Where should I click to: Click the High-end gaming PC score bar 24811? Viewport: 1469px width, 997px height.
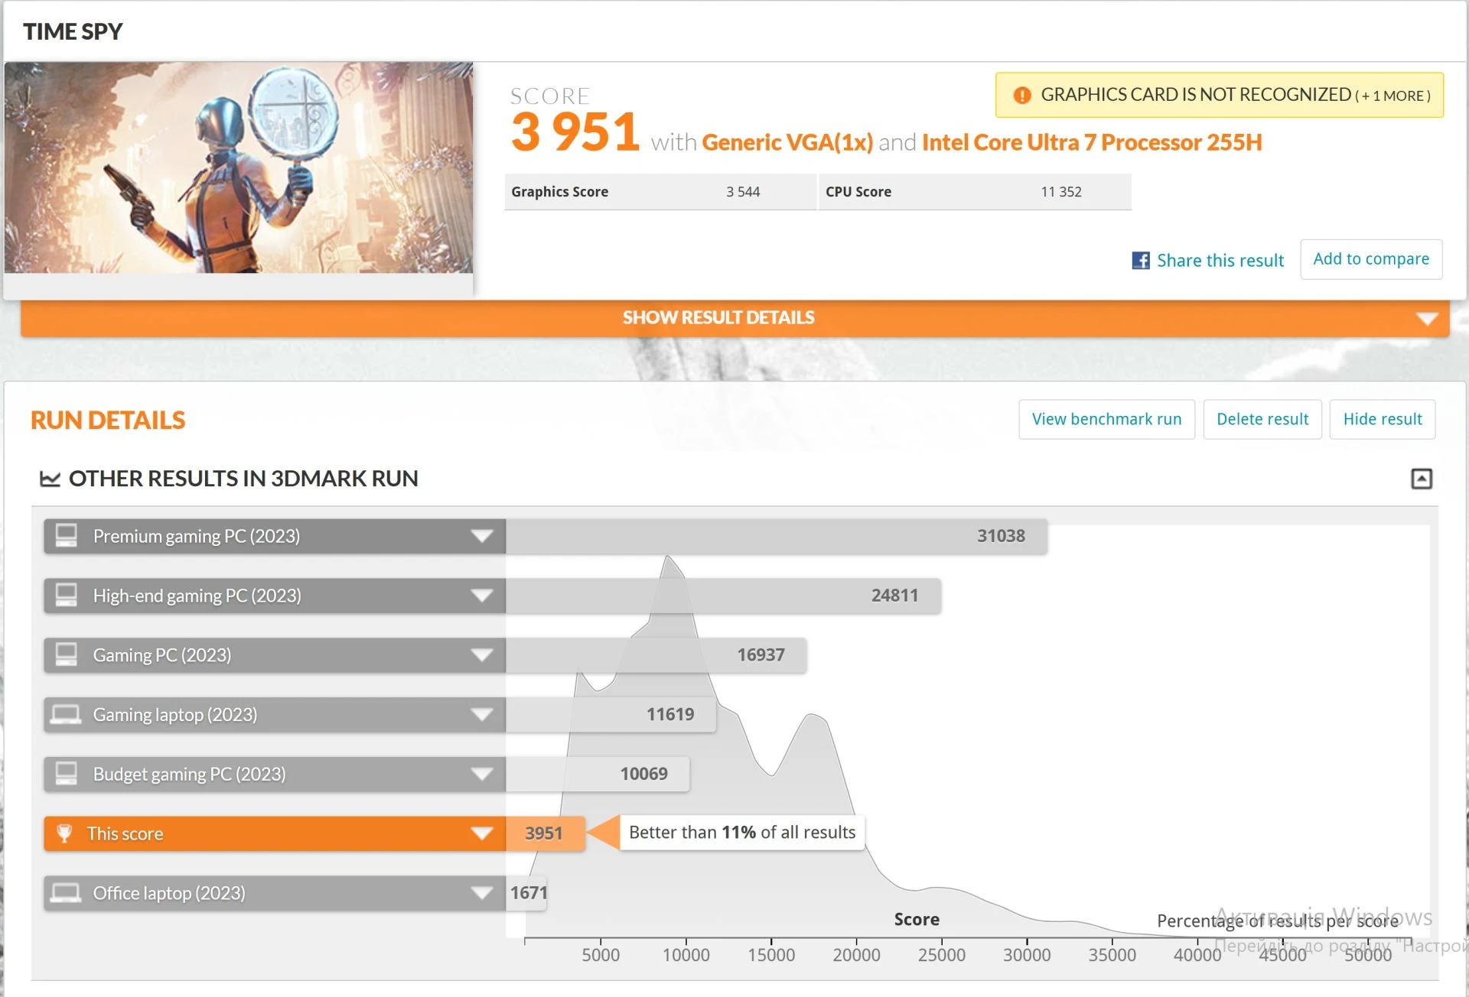pos(723,596)
